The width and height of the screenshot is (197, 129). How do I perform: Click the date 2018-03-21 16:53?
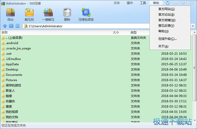(174, 54)
